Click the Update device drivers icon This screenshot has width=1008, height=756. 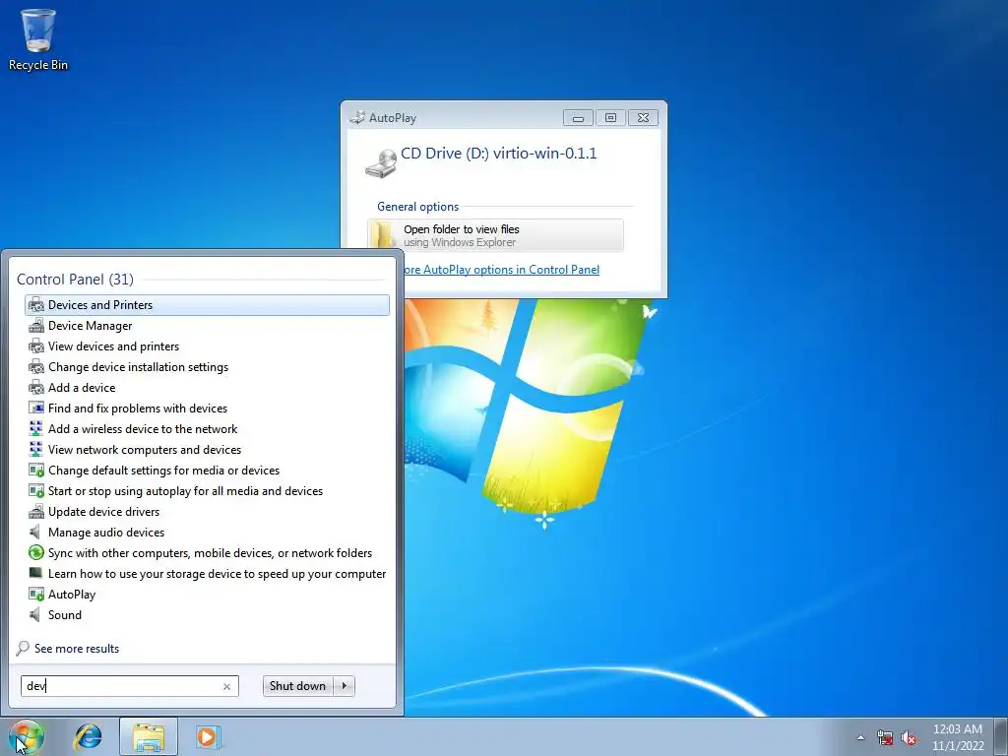(x=36, y=511)
